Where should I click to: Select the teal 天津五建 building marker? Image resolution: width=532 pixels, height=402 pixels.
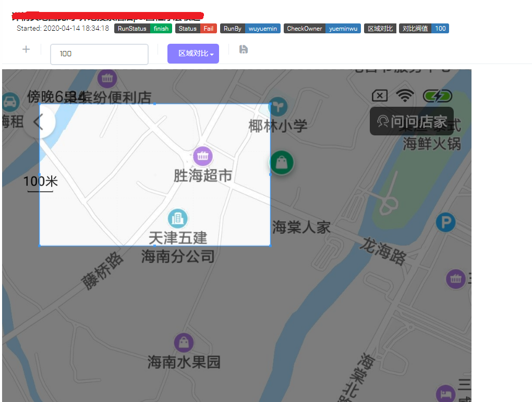177,218
